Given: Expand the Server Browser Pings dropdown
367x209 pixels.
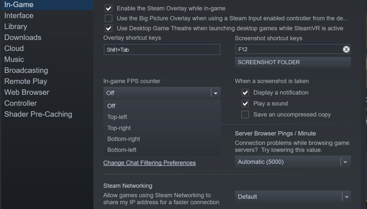Looking at the screenshot, I should click(x=345, y=162).
